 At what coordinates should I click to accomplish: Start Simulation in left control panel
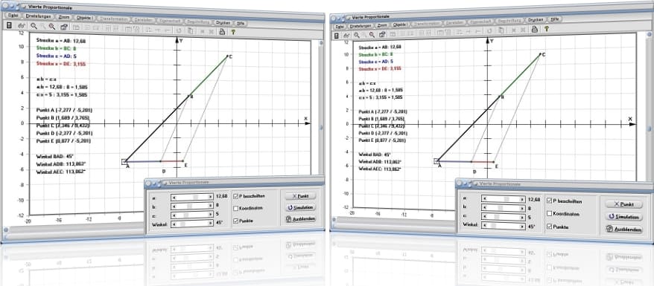click(x=300, y=207)
